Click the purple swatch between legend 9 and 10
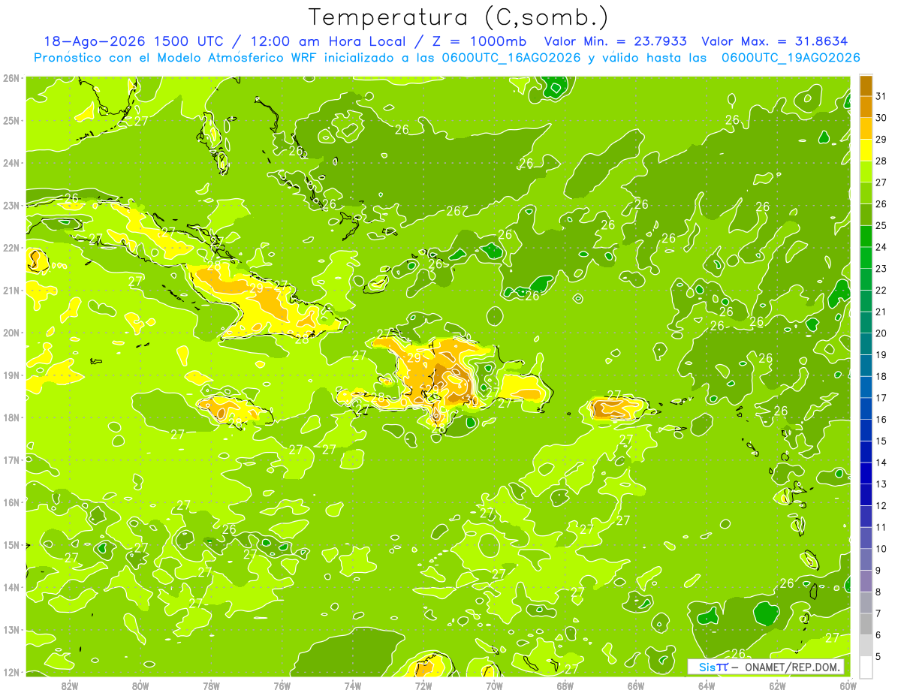 [x=866, y=559]
